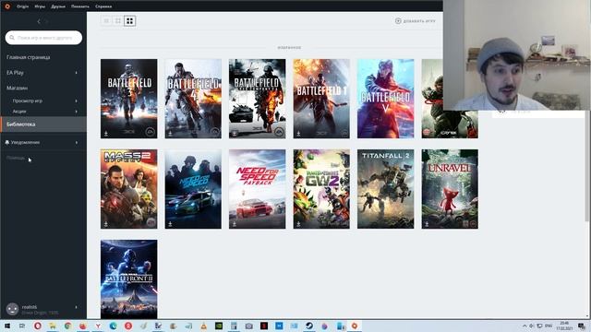The image size is (591, 332).
Task: Open the Origin menu
Action: point(22,6)
